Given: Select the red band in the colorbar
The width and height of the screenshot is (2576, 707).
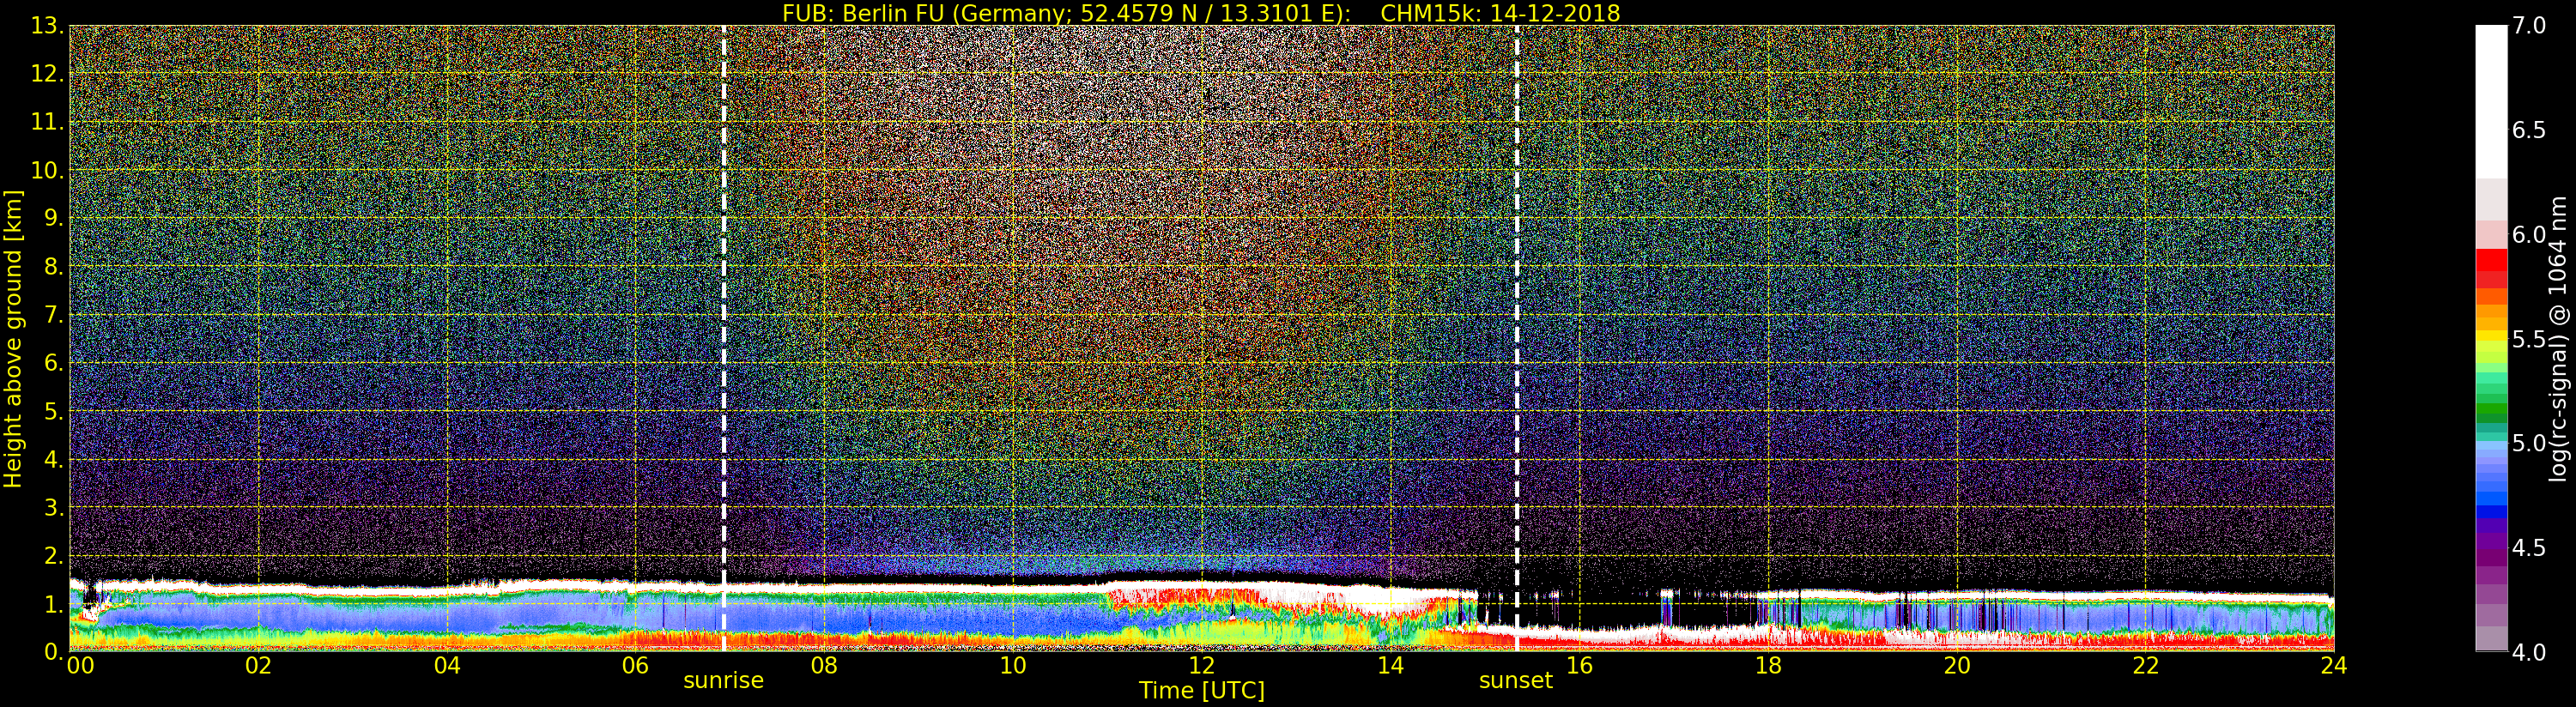Looking at the screenshot, I should [2490, 267].
